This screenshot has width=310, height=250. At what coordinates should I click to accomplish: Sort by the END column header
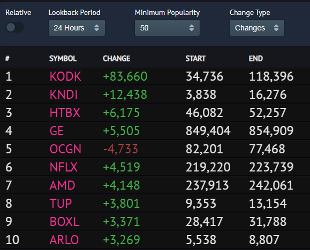256,58
